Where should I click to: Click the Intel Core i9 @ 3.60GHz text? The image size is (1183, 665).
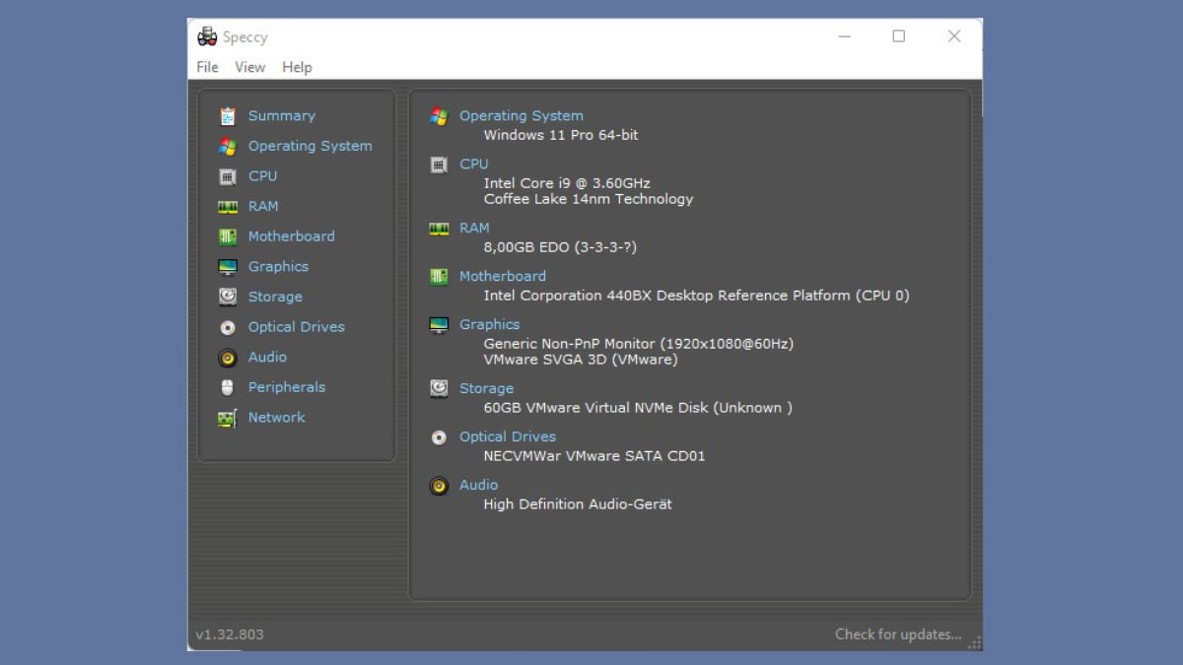coord(567,183)
